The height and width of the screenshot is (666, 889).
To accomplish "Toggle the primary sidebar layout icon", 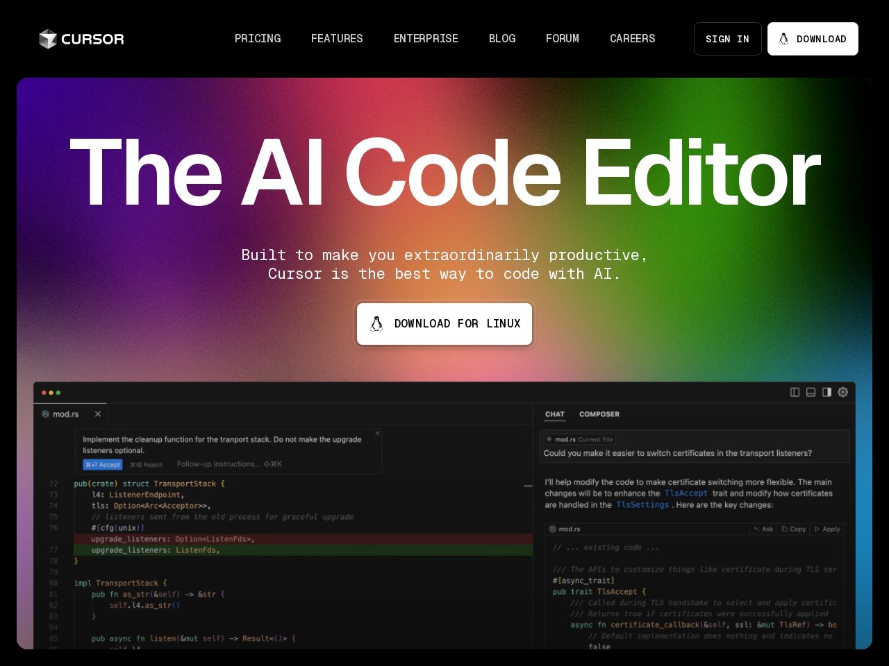I will click(795, 392).
